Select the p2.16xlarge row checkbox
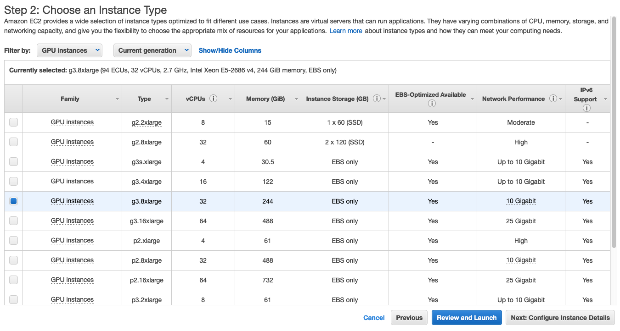This screenshot has width=620, height=331. (x=13, y=280)
